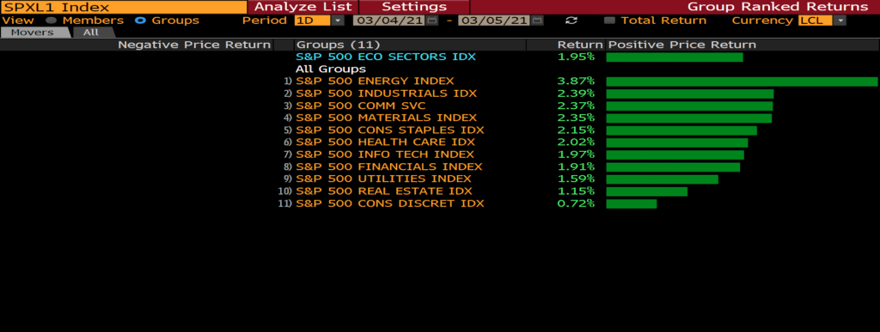Viewport: 880px width, 332px height.
Task: Open S&P 500 ECO SECTORS IDX link
Action: pyautogui.click(x=386, y=57)
